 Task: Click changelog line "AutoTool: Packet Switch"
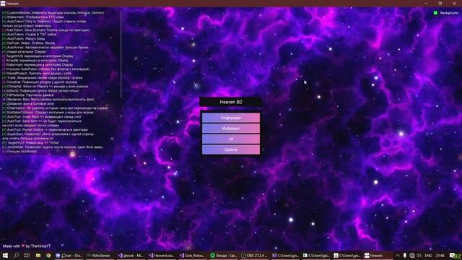[x=45, y=130]
